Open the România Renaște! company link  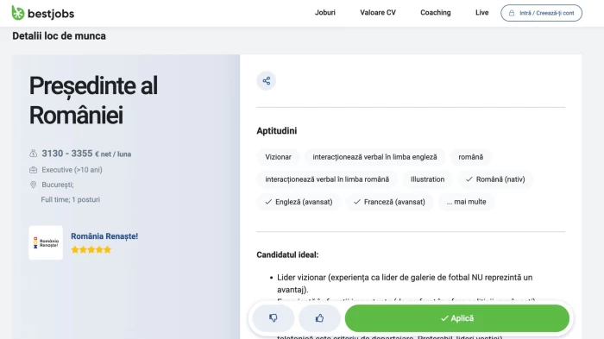click(104, 236)
